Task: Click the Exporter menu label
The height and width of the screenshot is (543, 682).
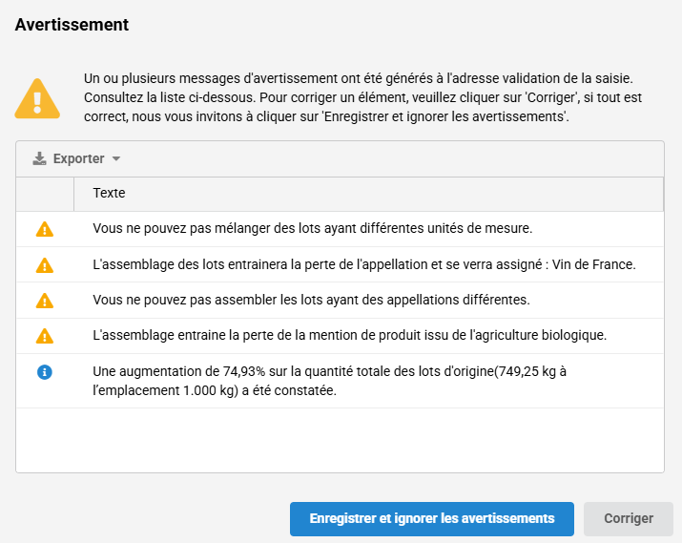Action: coord(79,159)
